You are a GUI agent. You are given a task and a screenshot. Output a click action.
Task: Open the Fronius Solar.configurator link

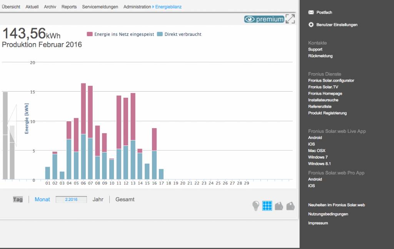(331, 80)
